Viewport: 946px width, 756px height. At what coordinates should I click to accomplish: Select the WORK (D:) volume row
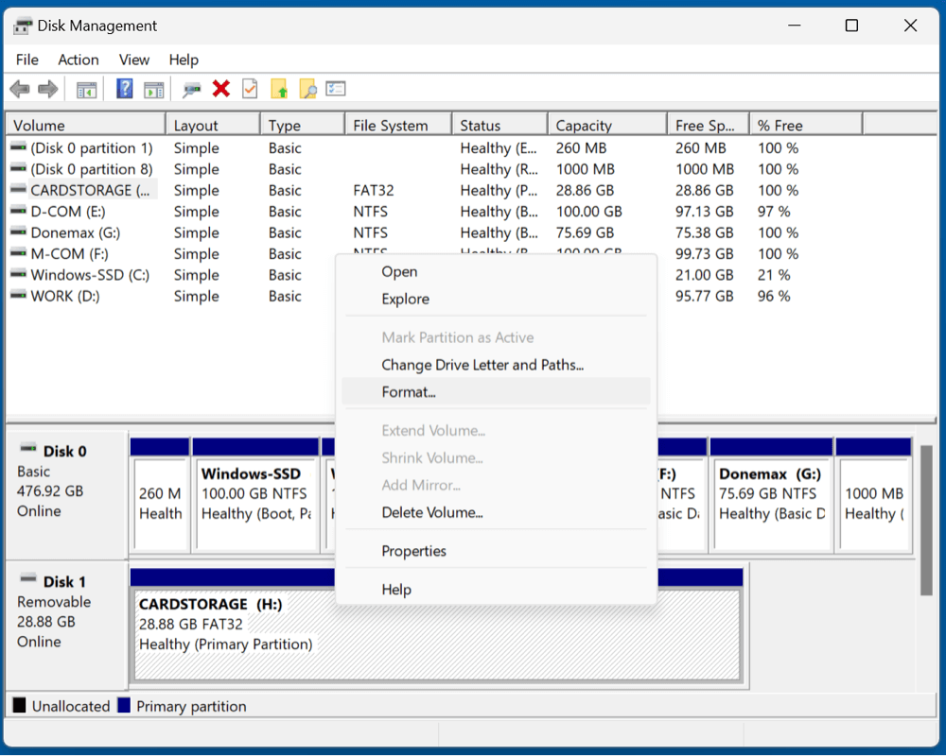pos(65,296)
